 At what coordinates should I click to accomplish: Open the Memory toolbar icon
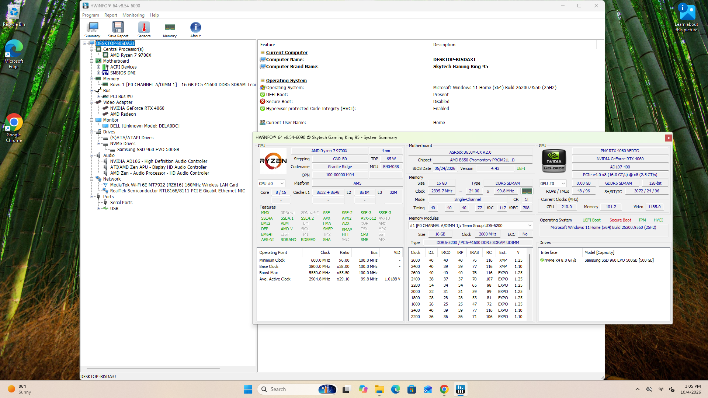(170, 29)
